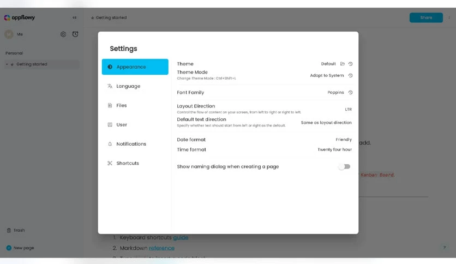Reset Font Family with restore icon
Screen dimensions: 456x264
350,93
